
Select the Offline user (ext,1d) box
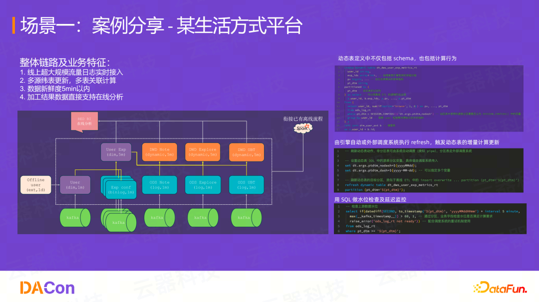click(36, 184)
